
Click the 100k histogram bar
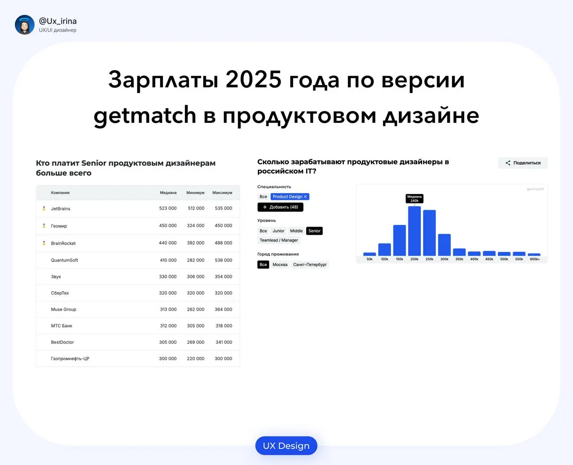[x=385, y=250]
